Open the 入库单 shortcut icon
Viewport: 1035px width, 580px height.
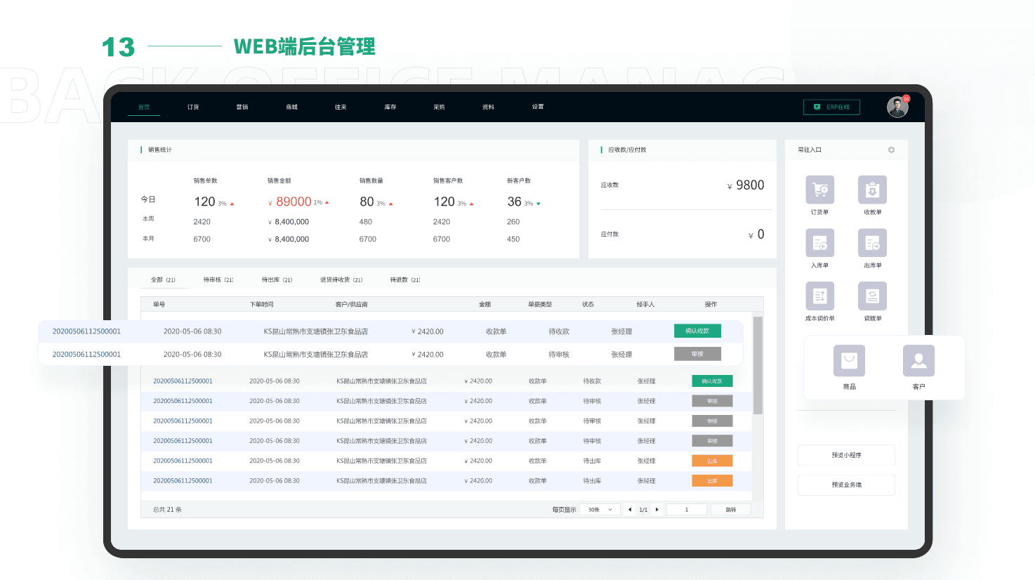[x=819, y=243]
